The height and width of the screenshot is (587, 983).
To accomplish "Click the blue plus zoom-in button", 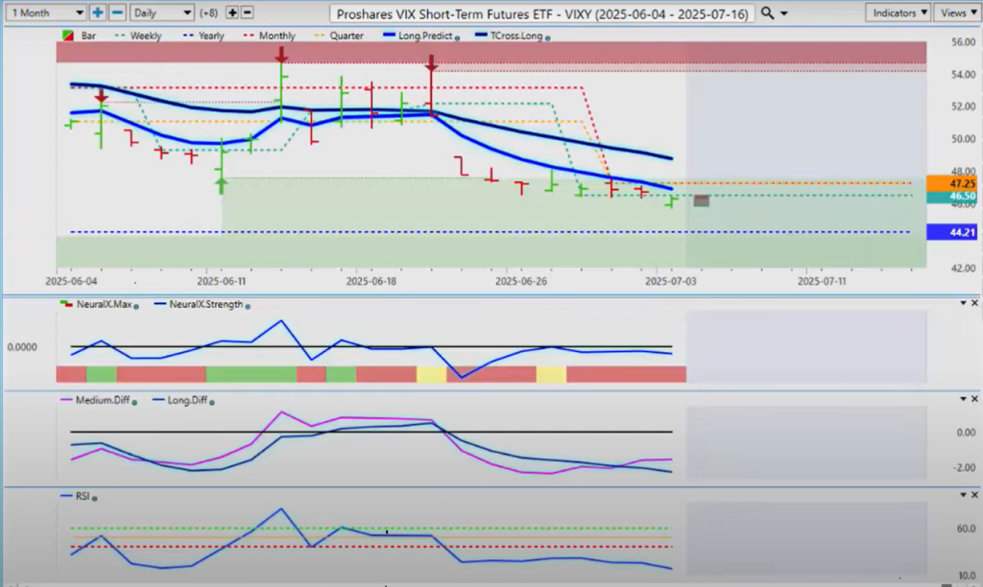I will [98, 13].
